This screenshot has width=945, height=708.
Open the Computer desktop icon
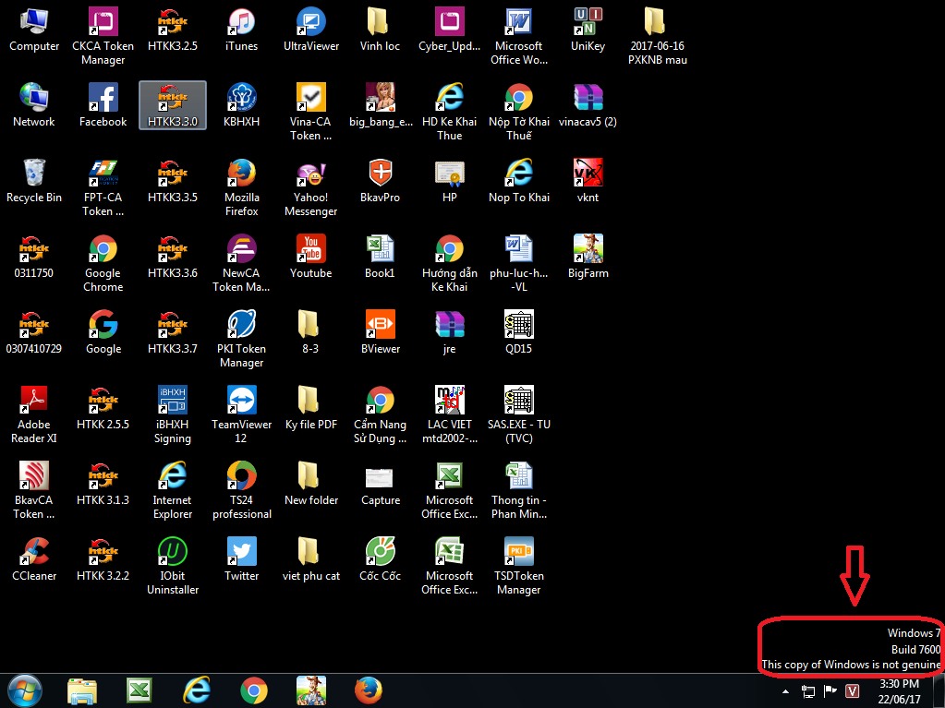pos(34,30)
